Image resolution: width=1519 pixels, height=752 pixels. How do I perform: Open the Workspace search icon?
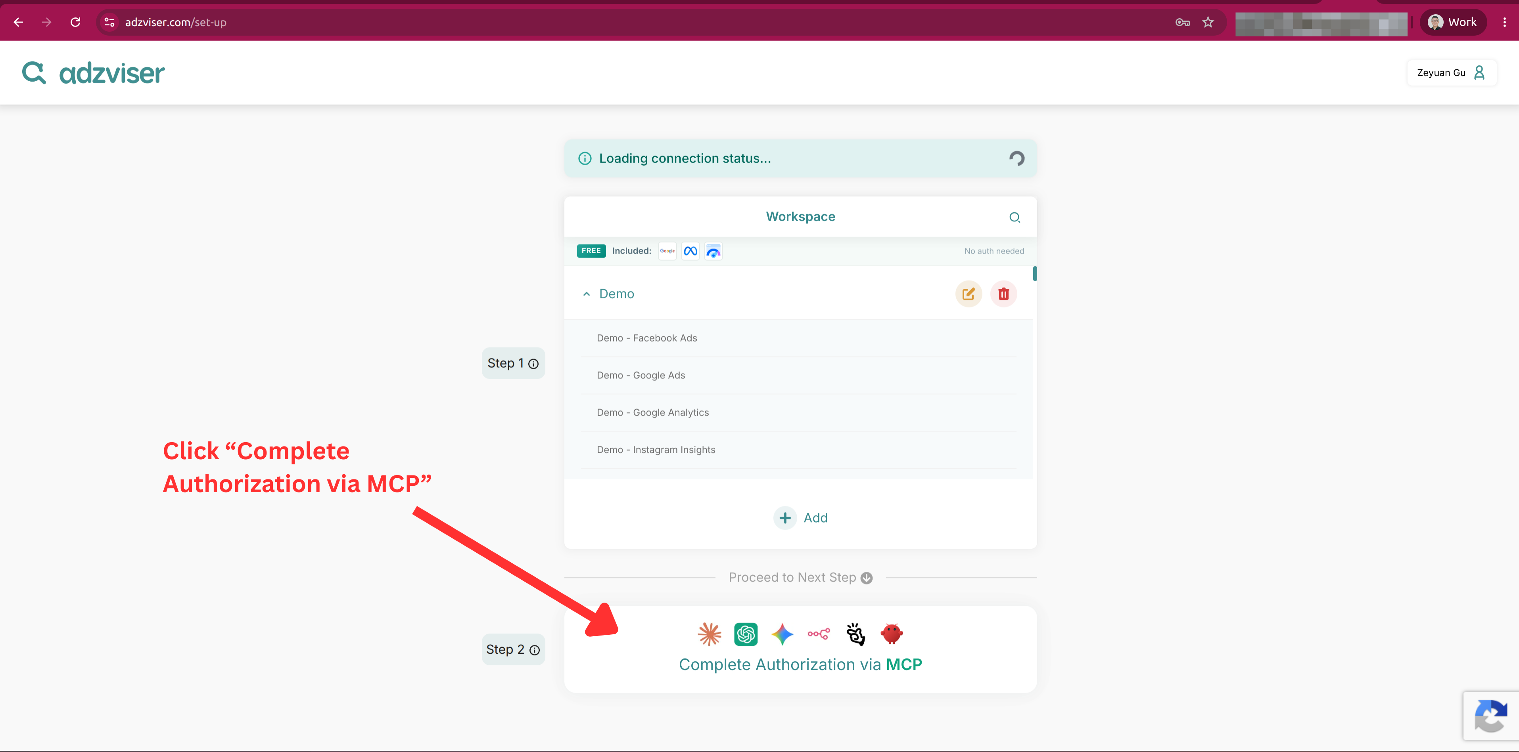point(1014,217)
